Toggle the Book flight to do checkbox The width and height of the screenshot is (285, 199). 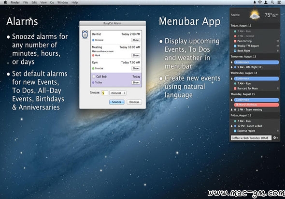235,51
